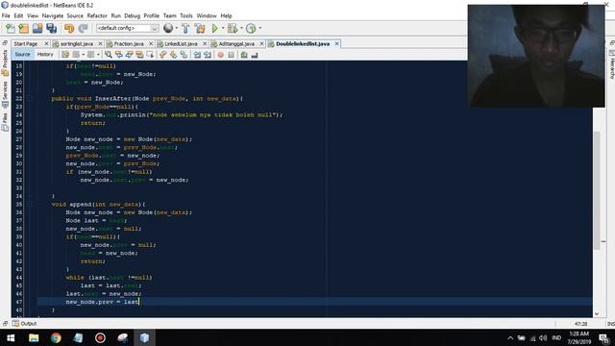Click the Redo arrow icon
The height and width of the screenshot is (346, 615).
tap(83, 28)
